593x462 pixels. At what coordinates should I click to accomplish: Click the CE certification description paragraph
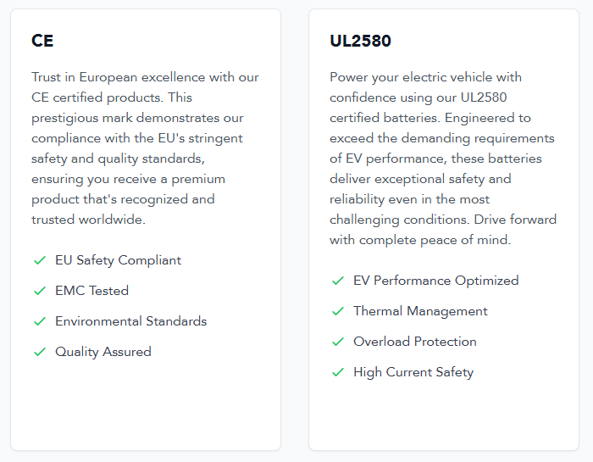pyautogui.click(x=145, y=148)
